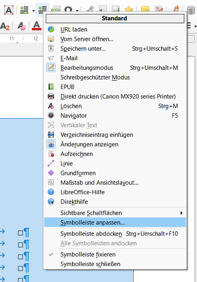
Task: Click the LibreOffice-Hilfe question mark icon
Action: [x=51, y=192]
